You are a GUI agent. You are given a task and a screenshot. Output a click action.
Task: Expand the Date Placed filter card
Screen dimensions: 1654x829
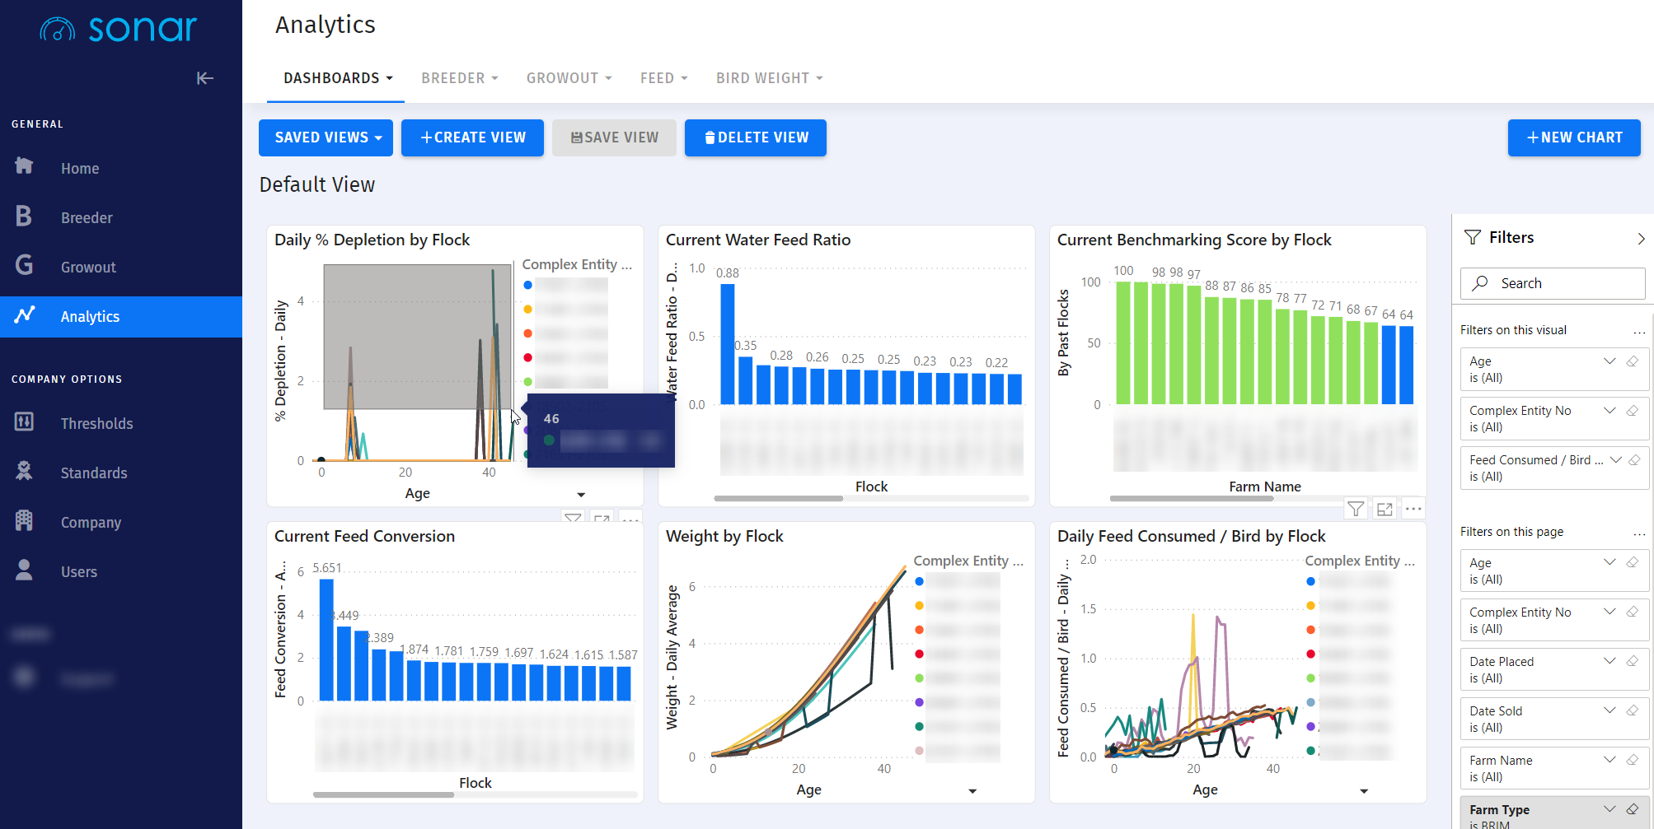(x=1609, y=661)
